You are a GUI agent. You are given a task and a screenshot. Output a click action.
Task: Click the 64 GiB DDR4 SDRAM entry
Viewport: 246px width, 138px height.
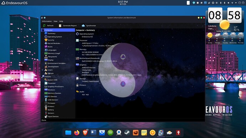tap(90, 52)
